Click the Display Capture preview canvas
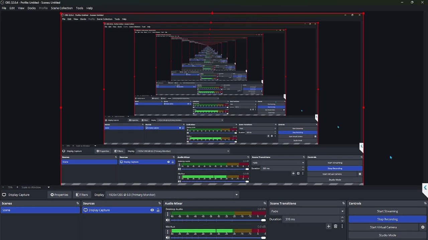 [x=212, y=99]
